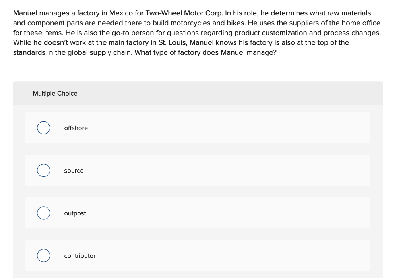This screenshot has width=407, height=278.
Task: Select the radio button next to source
Action: click(43, 170)
